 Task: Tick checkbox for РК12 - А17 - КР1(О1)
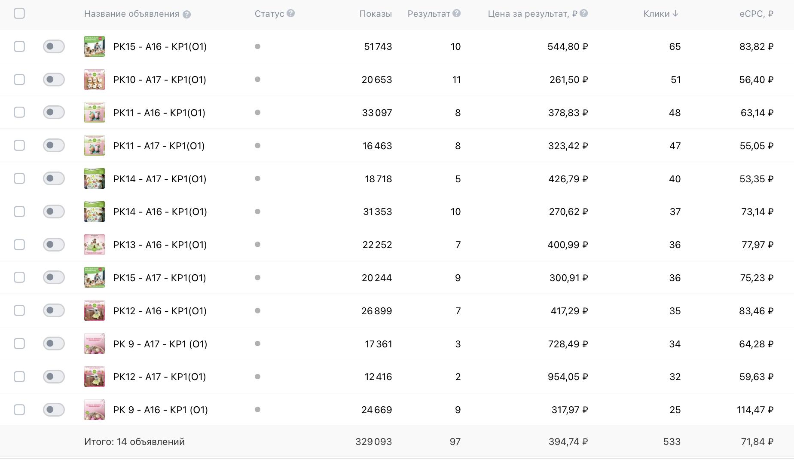coord(19,377)
